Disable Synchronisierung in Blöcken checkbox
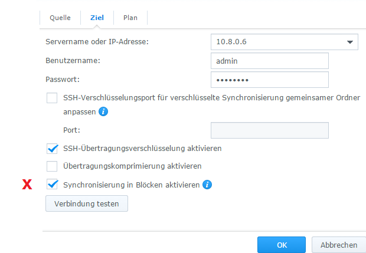This screenshot has height=253, width=366. coord(52,185)
